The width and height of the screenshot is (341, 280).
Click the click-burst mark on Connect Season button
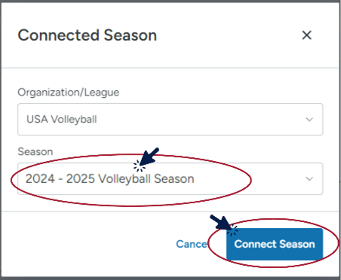click(232, 230)
